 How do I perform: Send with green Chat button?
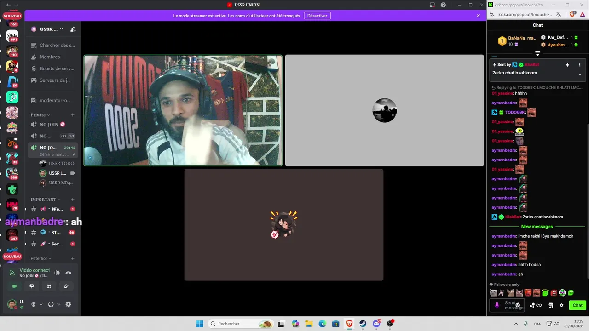click(577, 305)
